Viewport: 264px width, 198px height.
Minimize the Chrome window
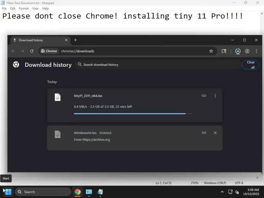point(233,40)
